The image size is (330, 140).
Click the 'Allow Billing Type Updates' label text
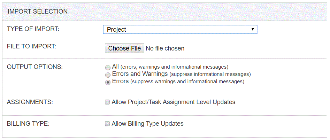pyautogui.click(x=147, y=123)
